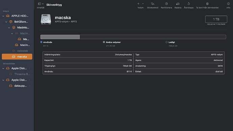Viewport: 233px width, 131px height.
Task: Remove volume with the minus icon
Action: coord(143,4)
